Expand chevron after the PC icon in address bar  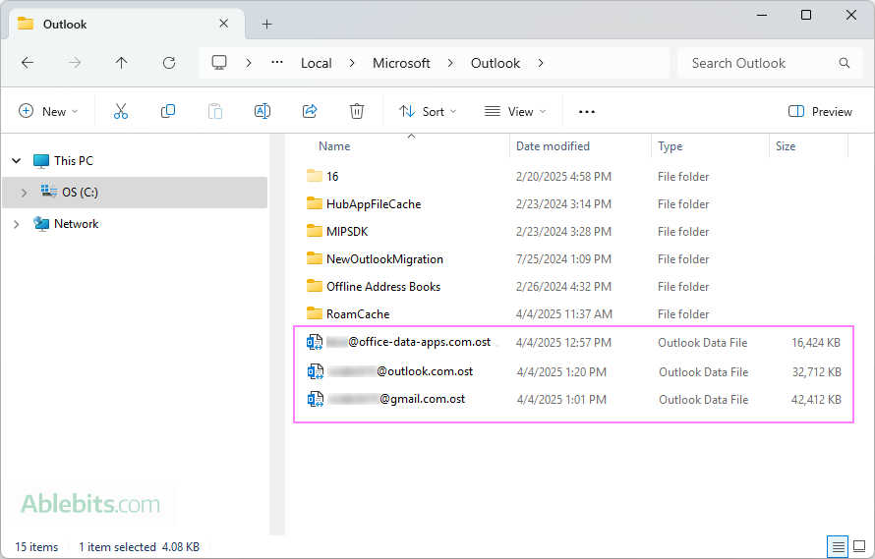[249, 63]
